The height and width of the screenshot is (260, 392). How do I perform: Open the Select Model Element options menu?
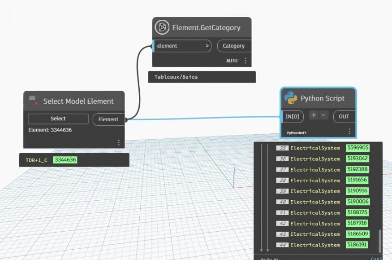click(119, 142)
